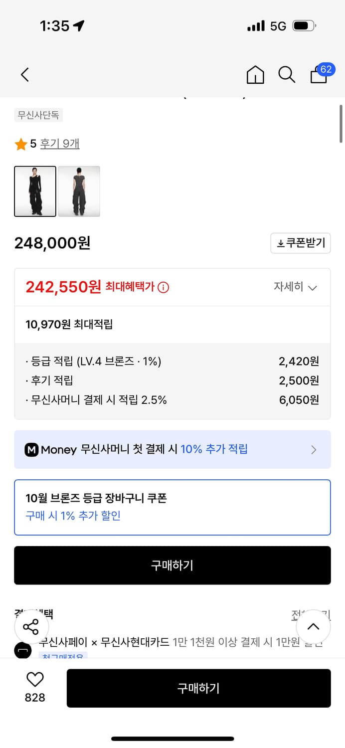Viewport: 345px width, 748px height.
Task: Download coupon via 쿠폰받기 button
Action: point(301,243)
